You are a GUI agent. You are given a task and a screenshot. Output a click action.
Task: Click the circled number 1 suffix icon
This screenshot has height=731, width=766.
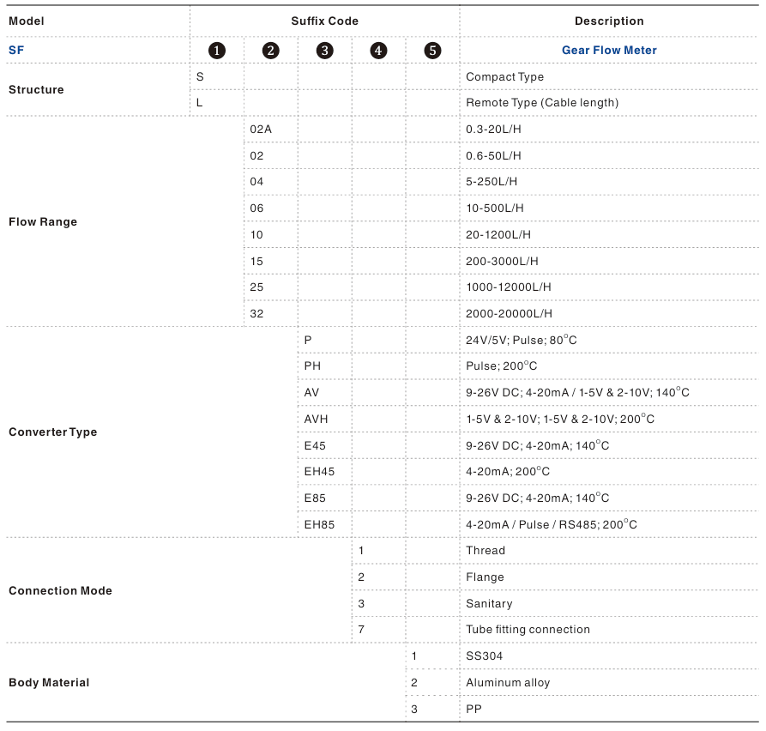pos(217,51)
